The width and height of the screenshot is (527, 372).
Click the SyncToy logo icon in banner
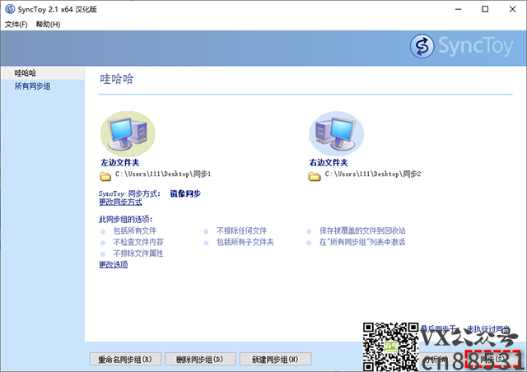pyautogui.click(x=422, y=46)
